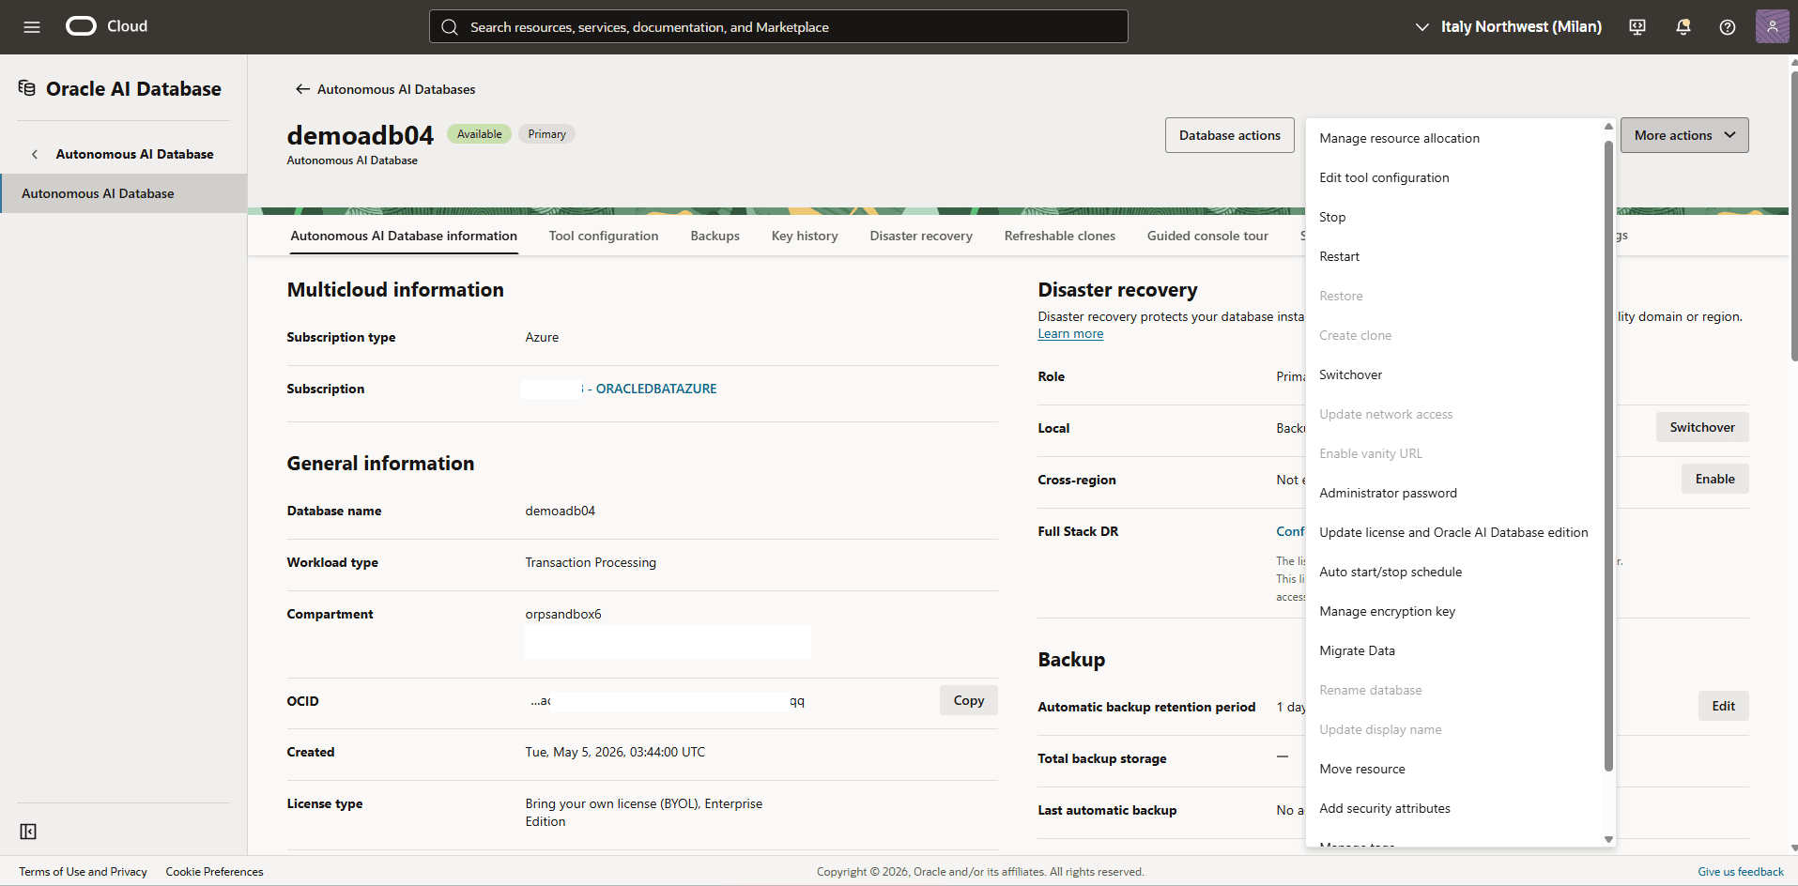The width and height of the screenshot is (1798, 886).
Task: Enable Cross-region disaster recovery
Action: (x=1715, y=479)
